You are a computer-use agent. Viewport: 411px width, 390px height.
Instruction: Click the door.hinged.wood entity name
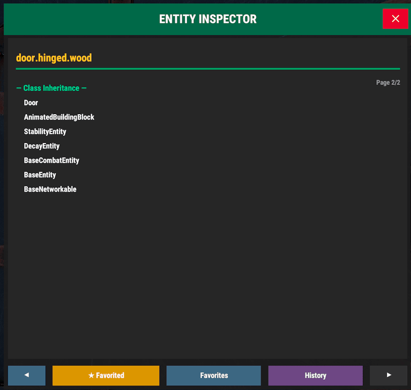(x=54, y=58)
